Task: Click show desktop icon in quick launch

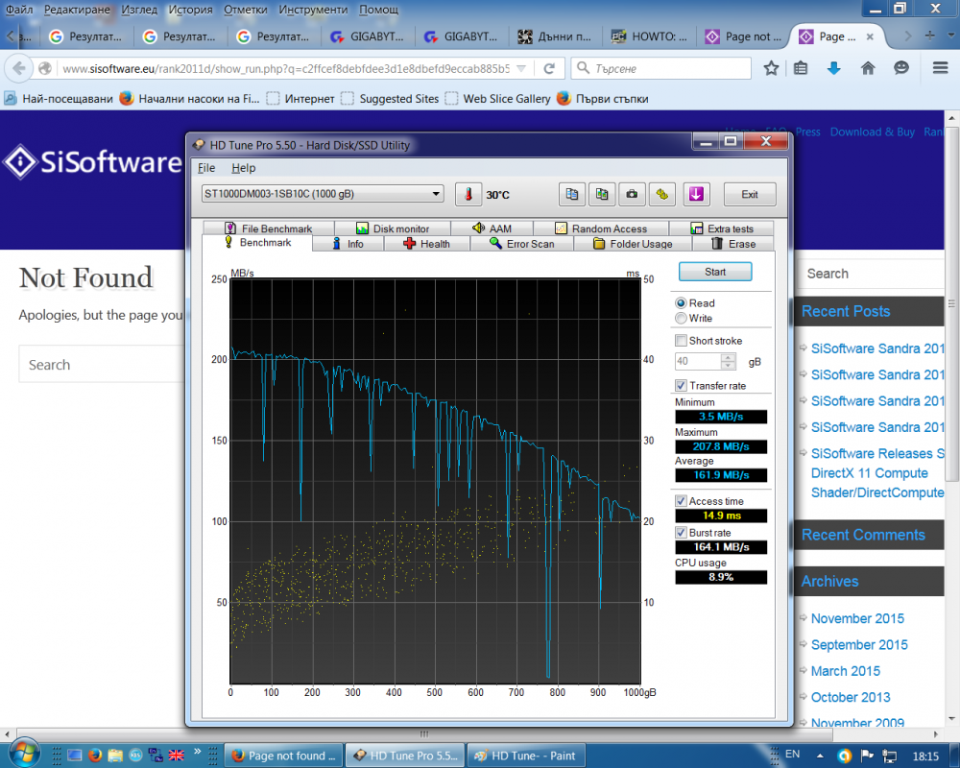Action: click(75, 756)
